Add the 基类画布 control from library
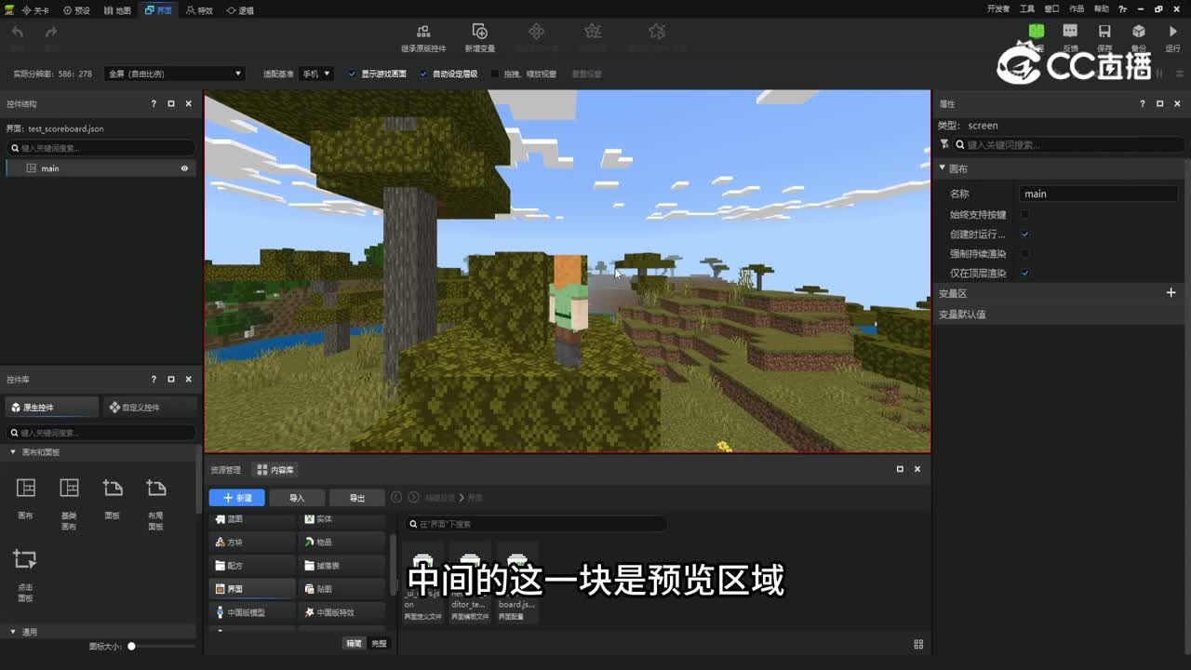1191x670 pixels. coord(69,489)
